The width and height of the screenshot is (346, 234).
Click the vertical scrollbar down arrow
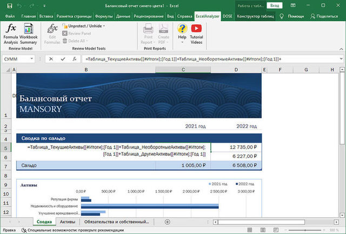[342, 214]
